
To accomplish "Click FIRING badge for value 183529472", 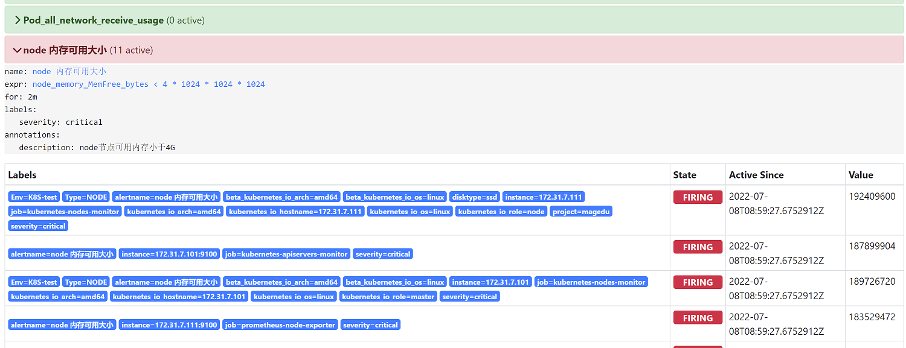I will point(698,318).
